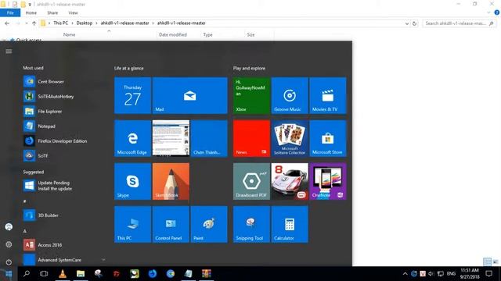Click the Explorer search box
Viewport: 501px width, 281px height.
(459, 23)
